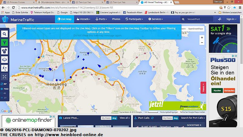
Task: Switch to the 3Kundenzone browser tab
Action: [53, 2]
